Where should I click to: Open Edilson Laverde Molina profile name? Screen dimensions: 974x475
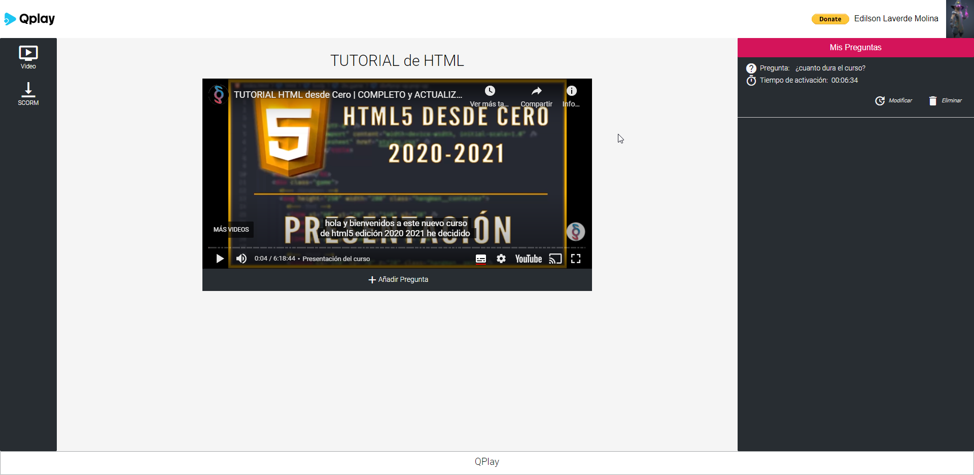pyautogui.click(x=896, y=18)
